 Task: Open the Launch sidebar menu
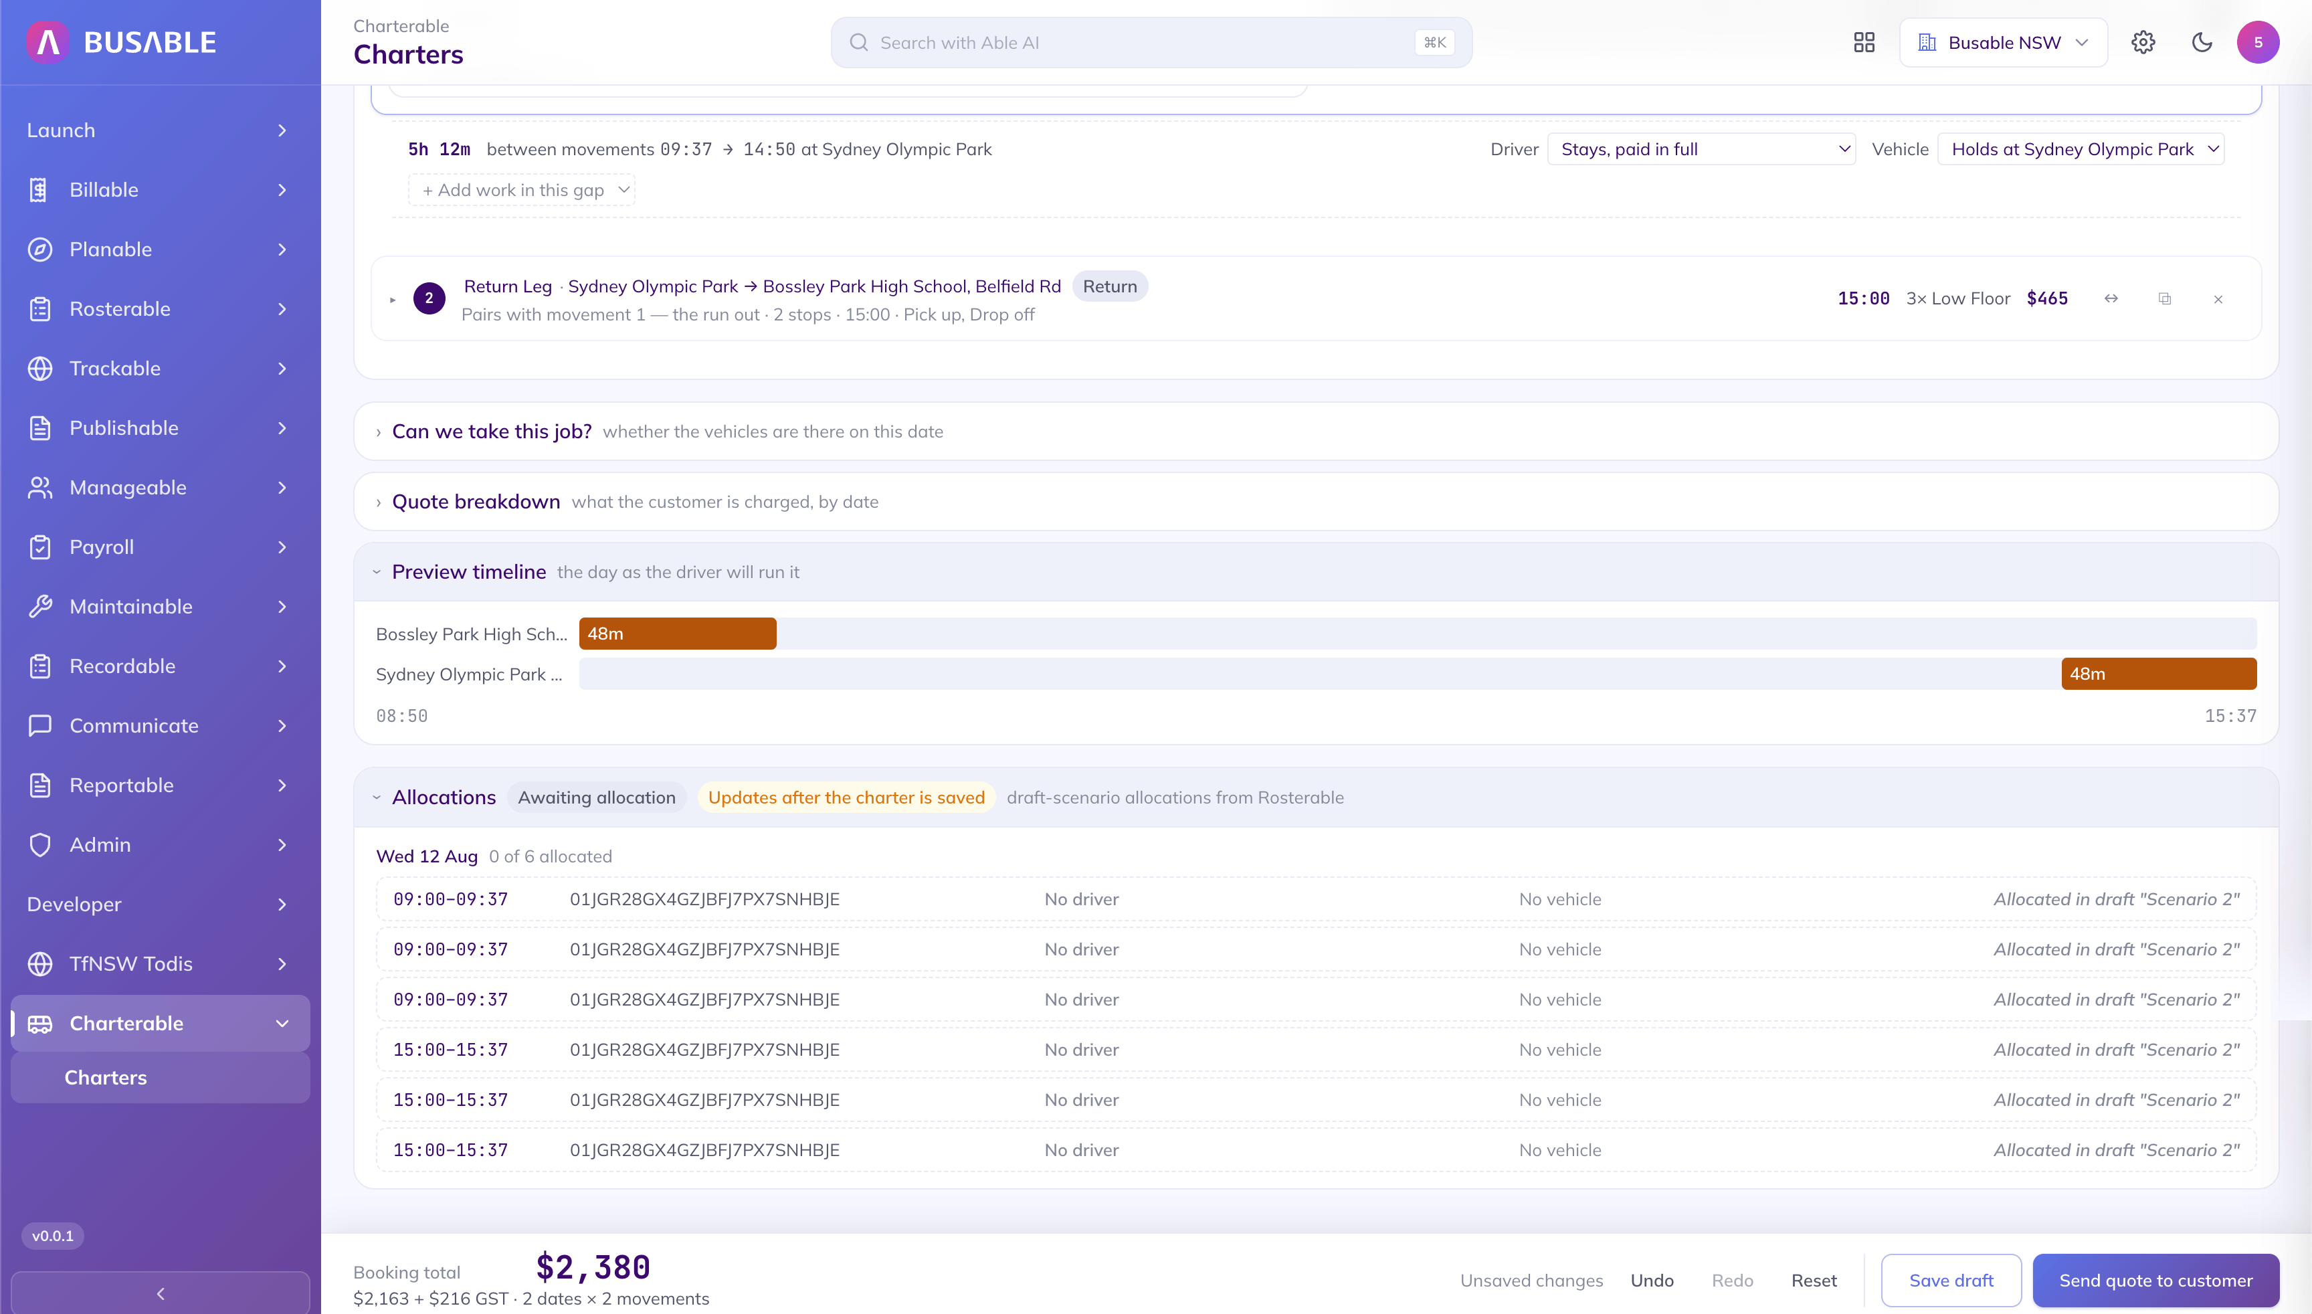coord(160,130)
